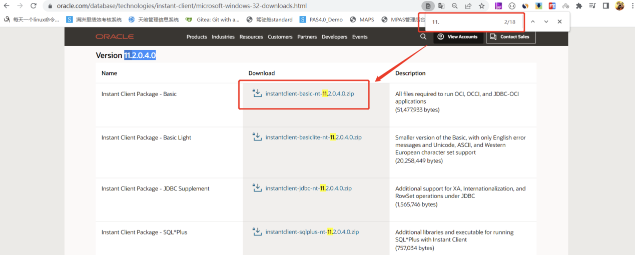
Task: Click the share page icon in address bar
Action: click(468, 6)
